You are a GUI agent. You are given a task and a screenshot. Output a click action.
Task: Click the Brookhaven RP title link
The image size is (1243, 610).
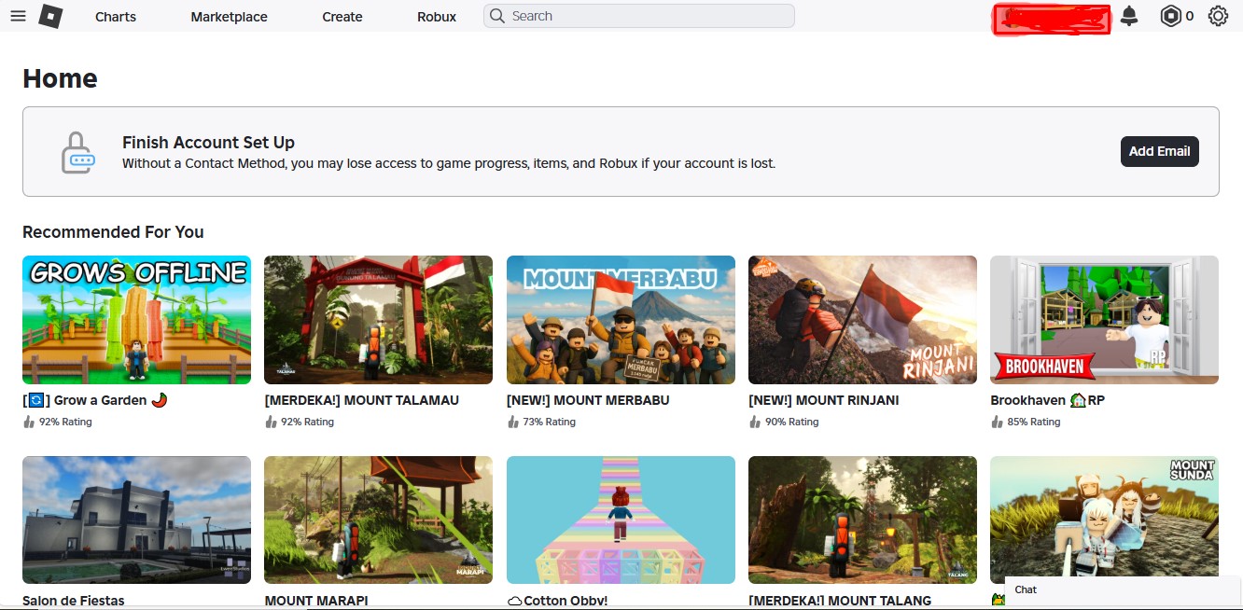[1047, 400]
